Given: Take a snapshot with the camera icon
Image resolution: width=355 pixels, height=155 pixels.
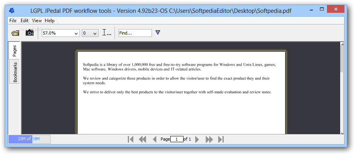Looking at the screenshot, I should click(30, 33).
